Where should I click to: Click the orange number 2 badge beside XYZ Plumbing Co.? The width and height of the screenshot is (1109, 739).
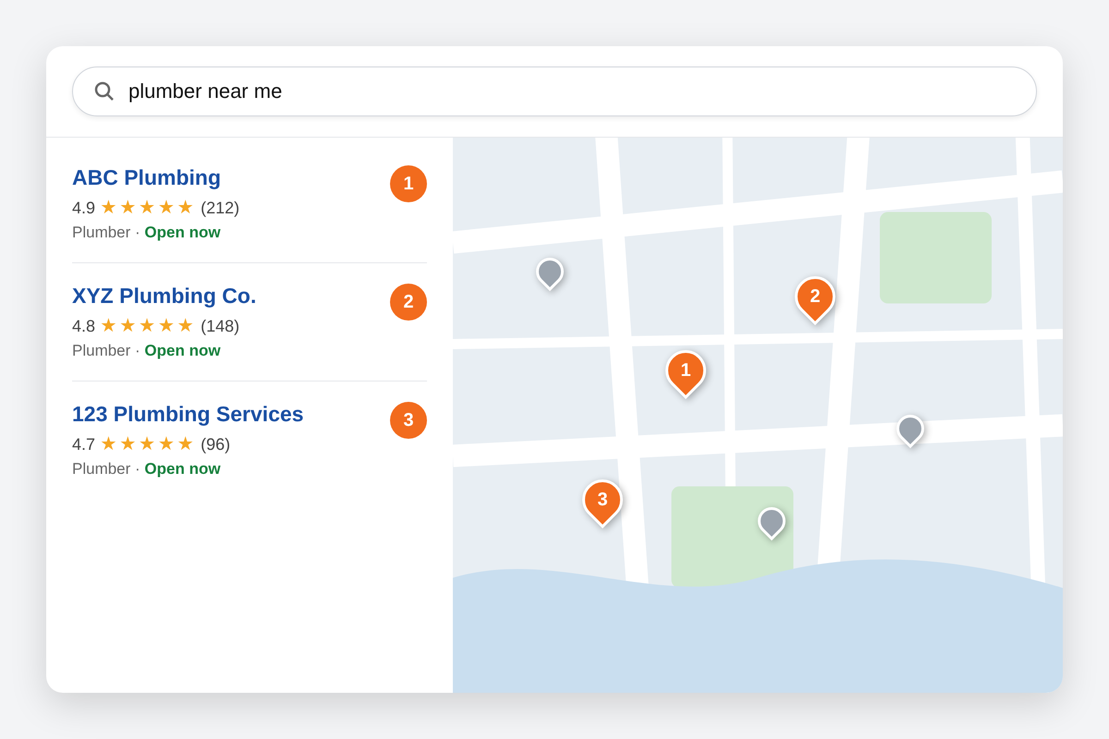coord(408,302)
